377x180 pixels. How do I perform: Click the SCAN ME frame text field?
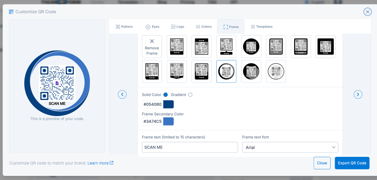[x=190, y=147]
